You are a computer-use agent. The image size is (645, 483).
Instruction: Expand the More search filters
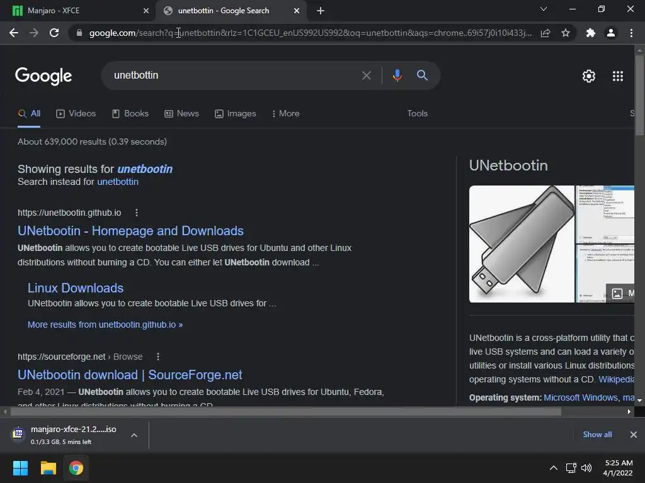click(x=286, y=113)
